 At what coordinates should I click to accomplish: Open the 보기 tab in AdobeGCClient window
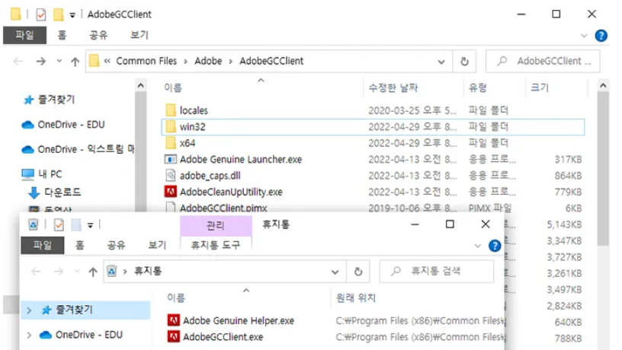tap(139, 35)
